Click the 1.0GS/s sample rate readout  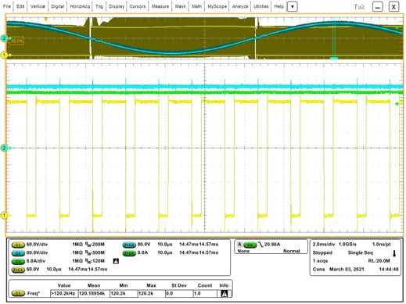[x=347, y=245]
